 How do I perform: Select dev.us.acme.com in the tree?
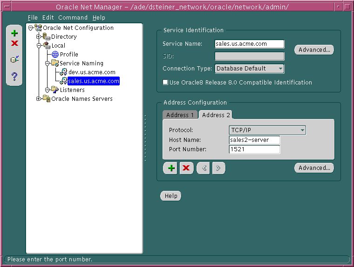click(91, 72)
